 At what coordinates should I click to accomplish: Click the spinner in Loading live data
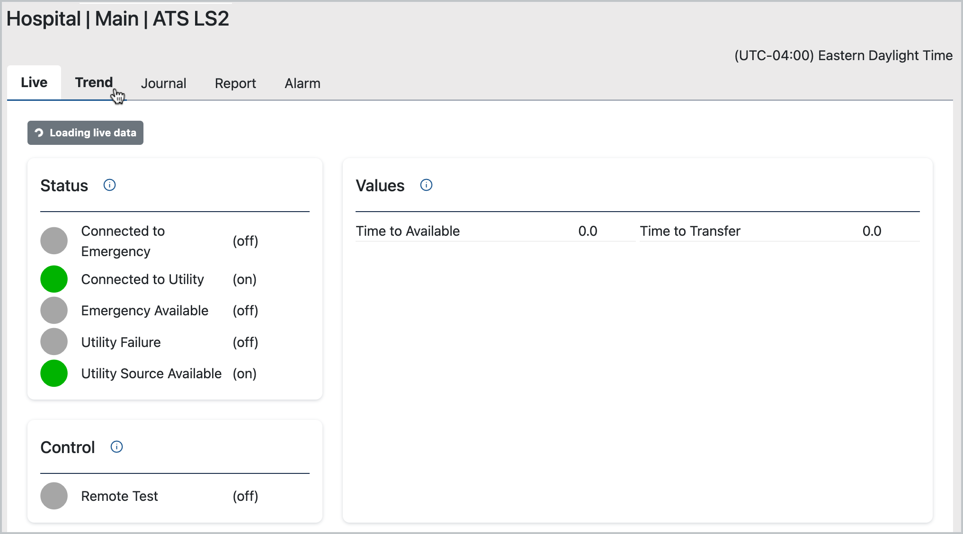[x=39, y=133]
